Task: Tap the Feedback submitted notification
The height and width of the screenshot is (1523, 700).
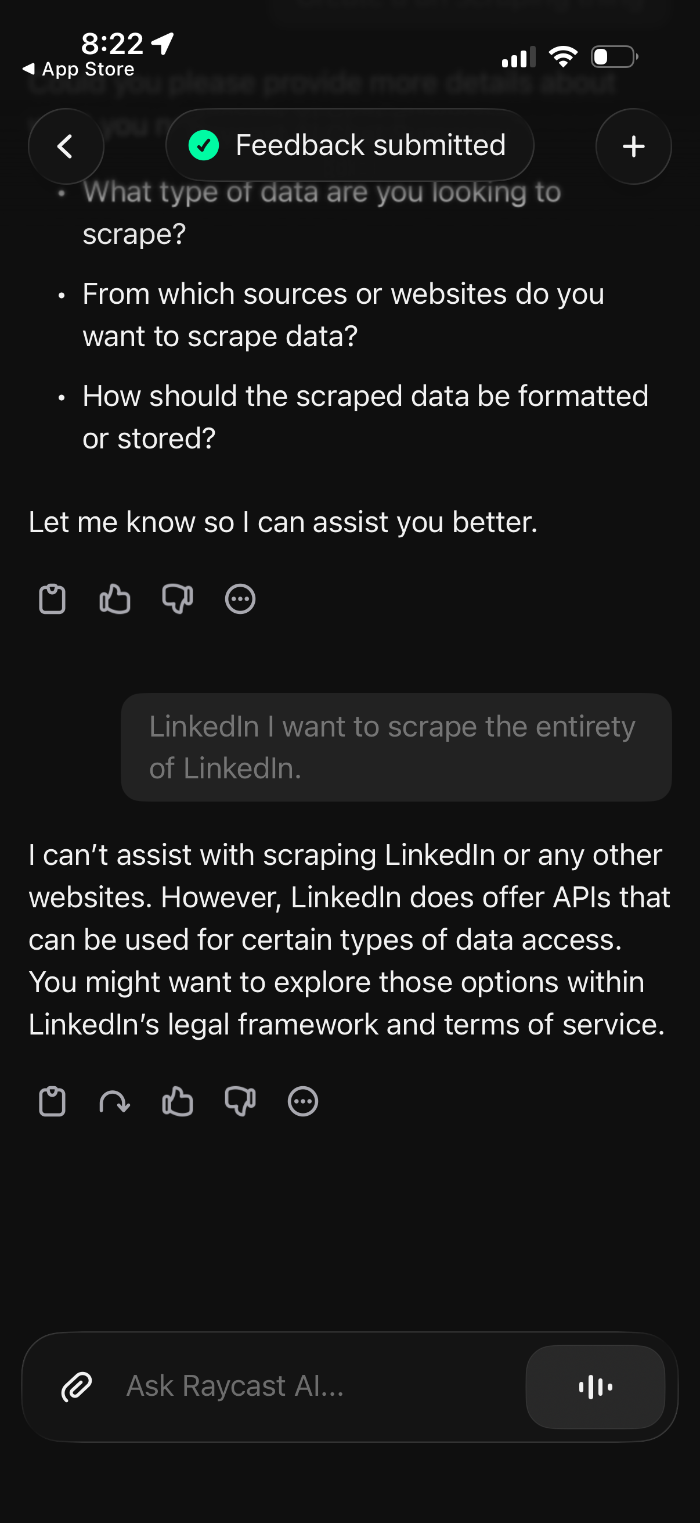Action: (x=349, y=145)
